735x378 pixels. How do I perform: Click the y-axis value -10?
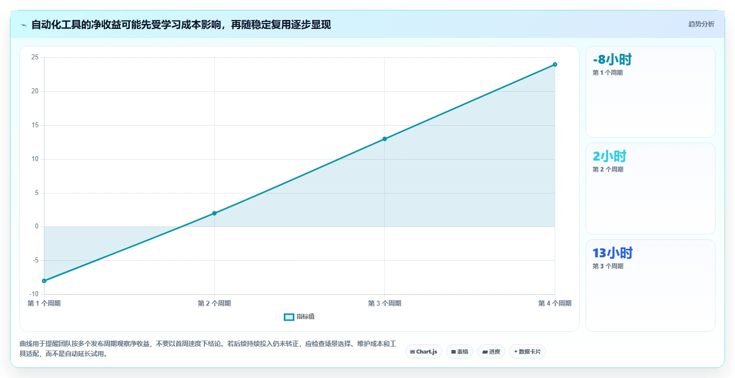34,294
